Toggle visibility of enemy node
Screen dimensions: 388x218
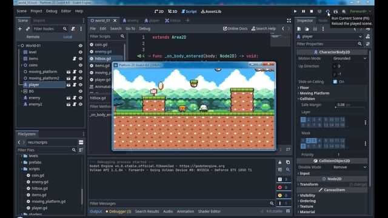[81, 98]
